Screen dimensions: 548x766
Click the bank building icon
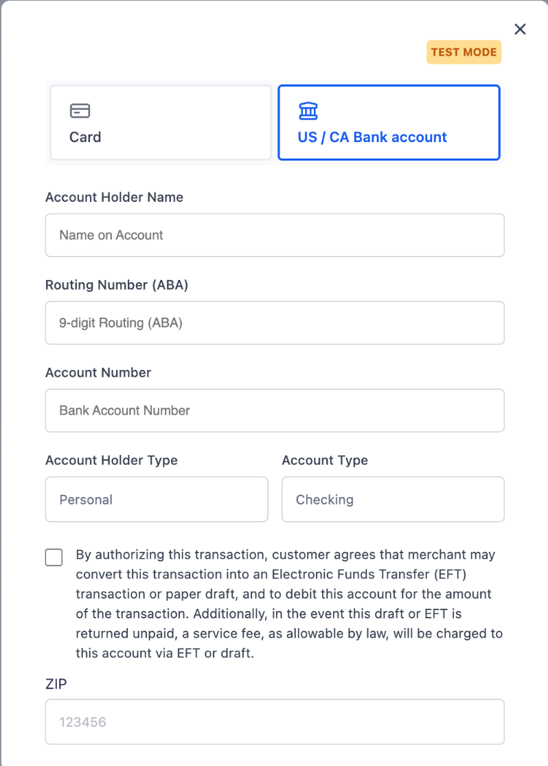pos(308,111)
